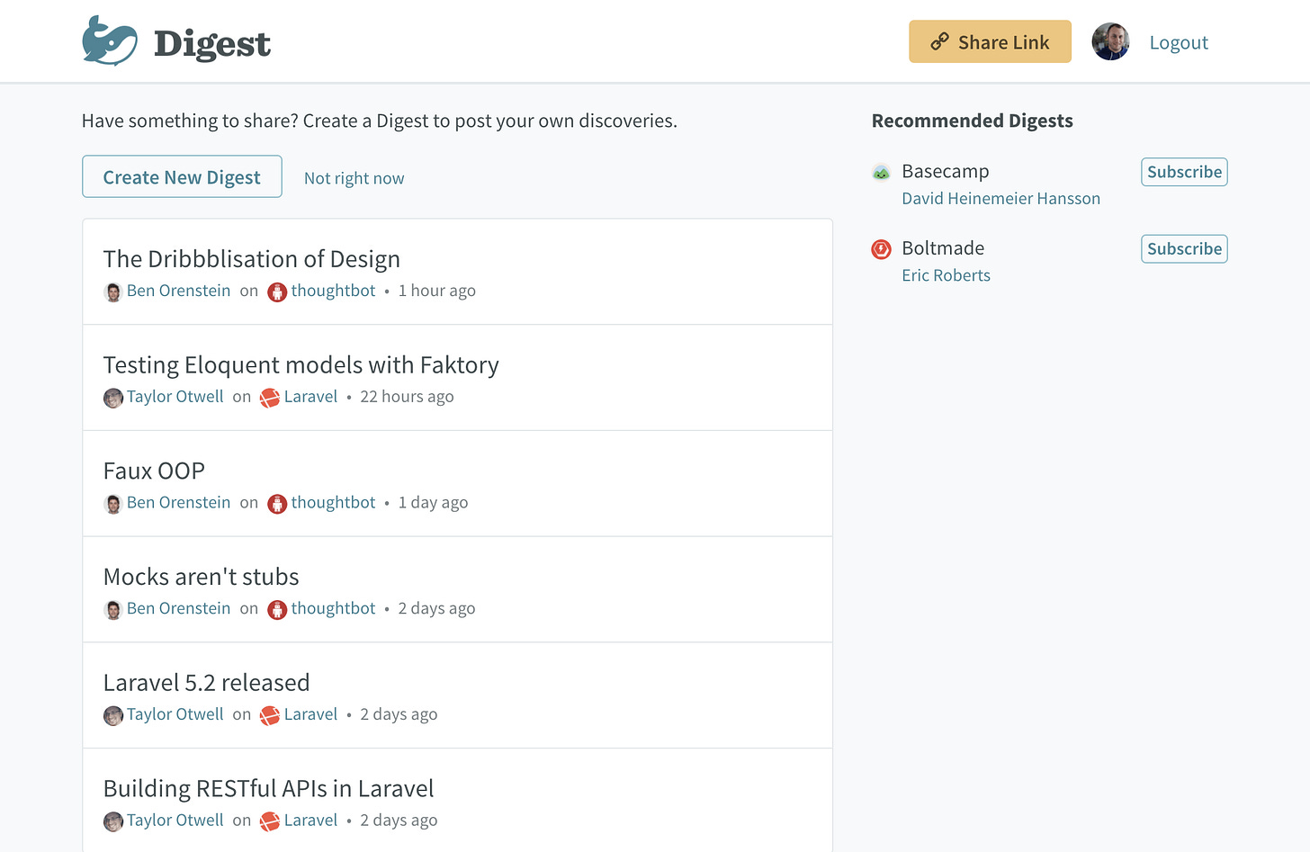1310x852 pixels.
Task: Click the Digest whale logo icon
Action: tap(110, 40)
